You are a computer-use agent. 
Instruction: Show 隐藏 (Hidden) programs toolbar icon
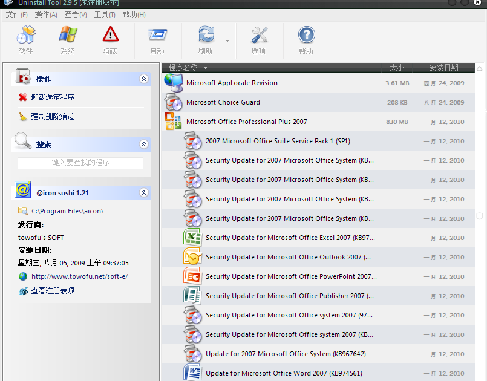pyautogui.click(x=110, y=41)
